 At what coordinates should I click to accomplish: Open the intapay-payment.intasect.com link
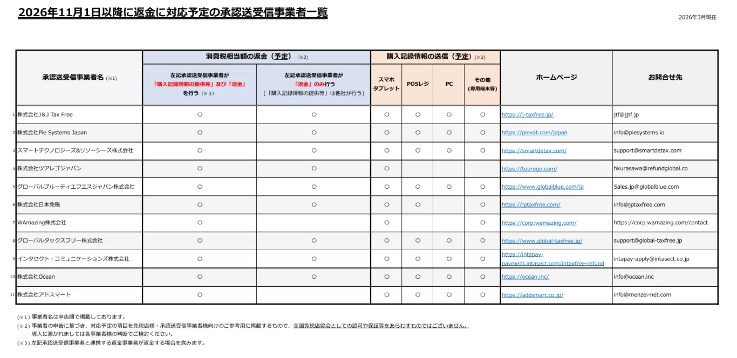tap(552, 259)
